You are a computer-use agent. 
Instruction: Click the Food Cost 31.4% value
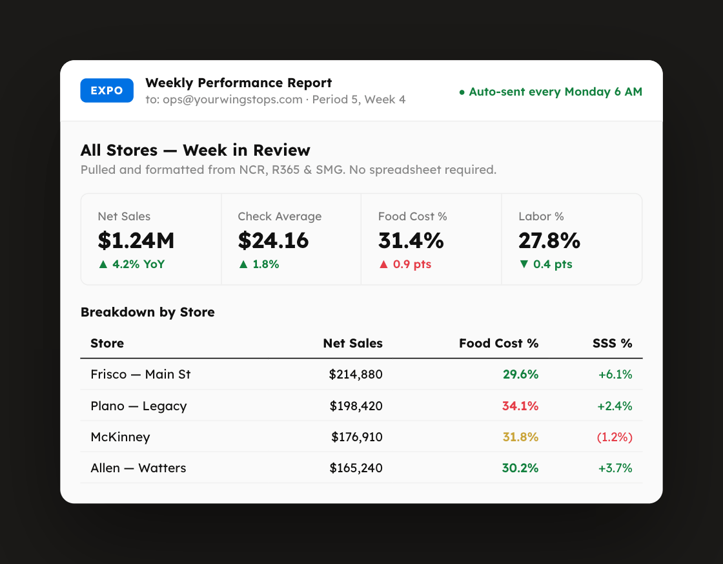click(x=411, y=240)
